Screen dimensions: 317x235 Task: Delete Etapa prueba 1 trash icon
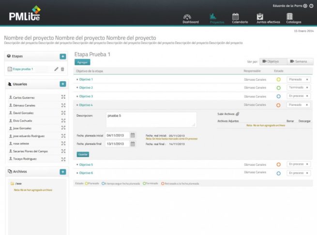click(x=62, y=69)
